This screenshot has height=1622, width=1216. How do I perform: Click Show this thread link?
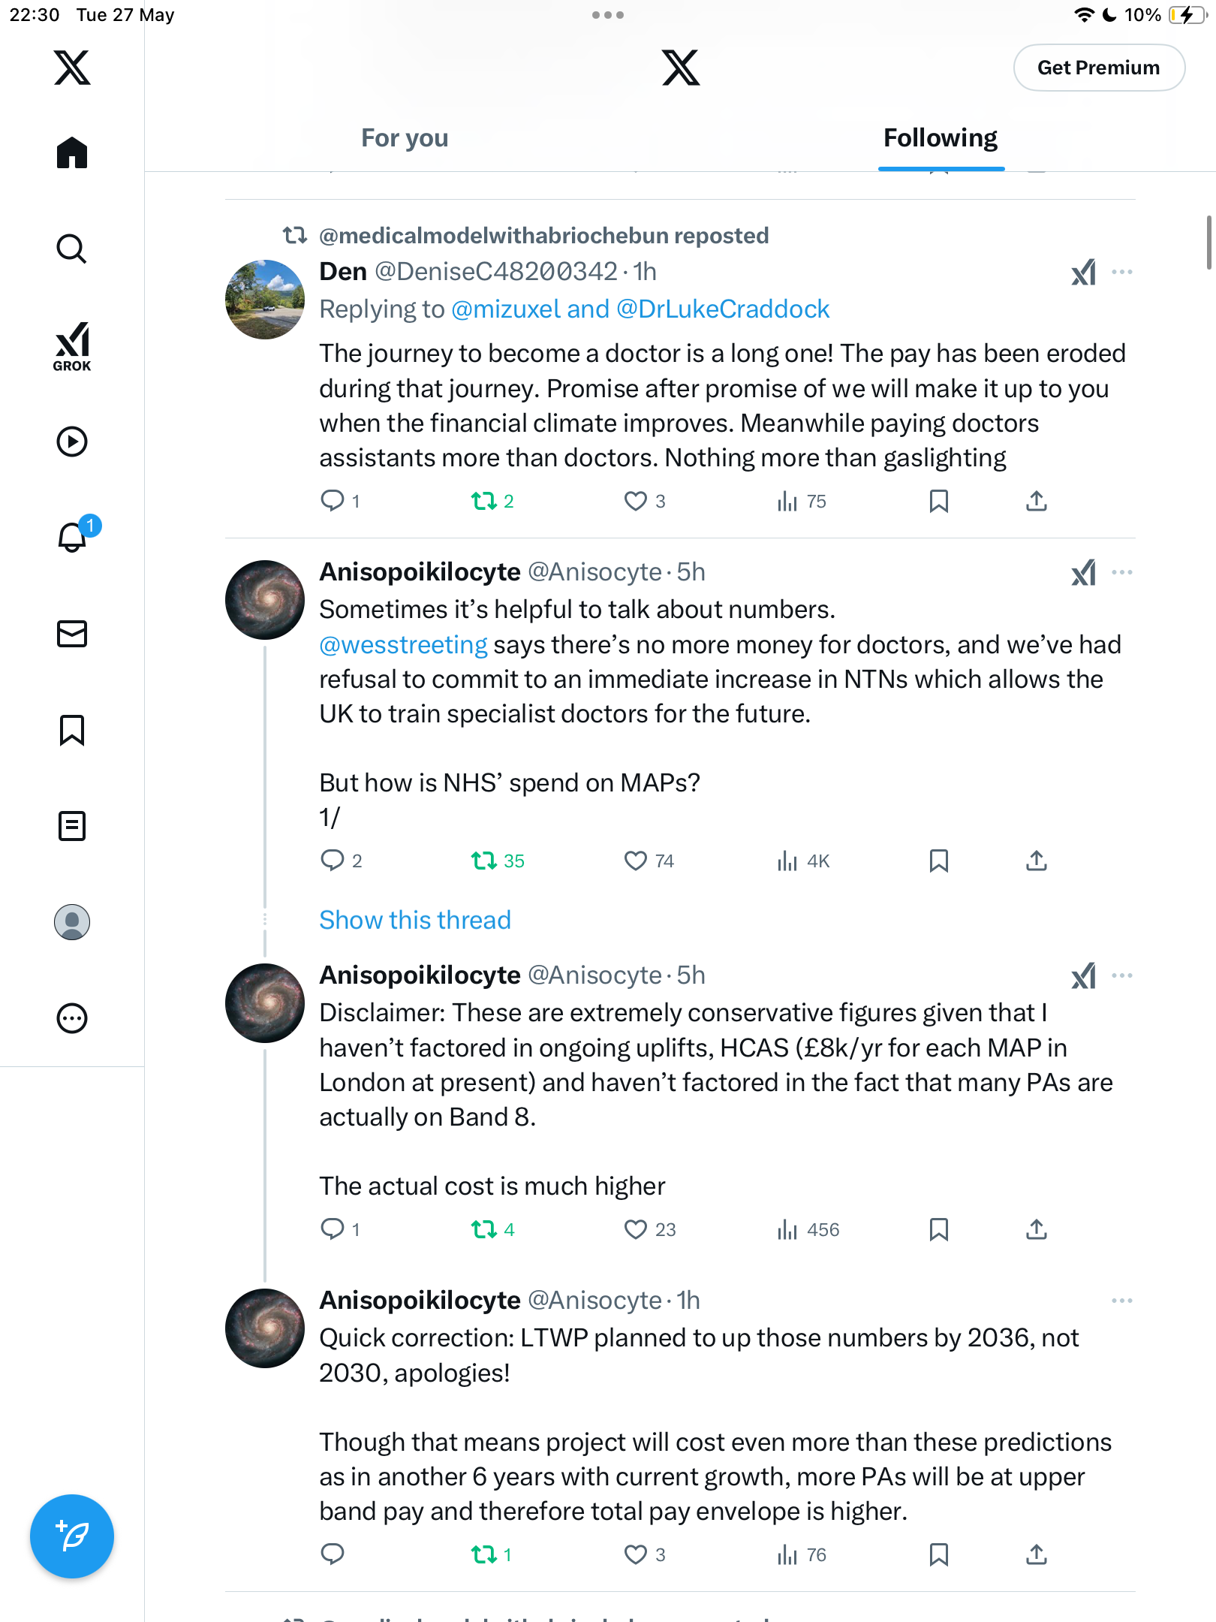point(415,920)
